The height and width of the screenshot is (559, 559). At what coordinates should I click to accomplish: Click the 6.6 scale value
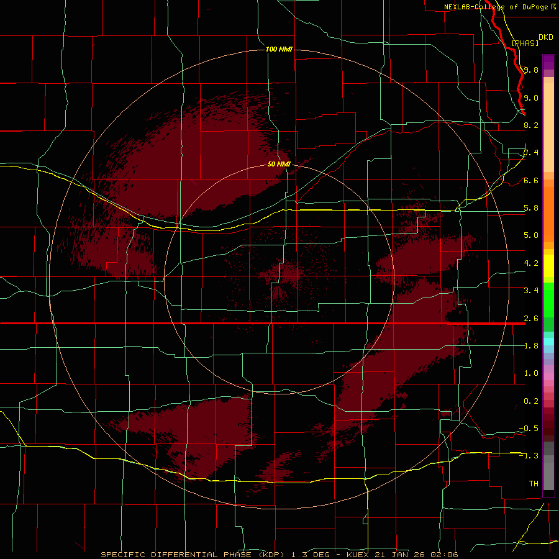point(531,180)
